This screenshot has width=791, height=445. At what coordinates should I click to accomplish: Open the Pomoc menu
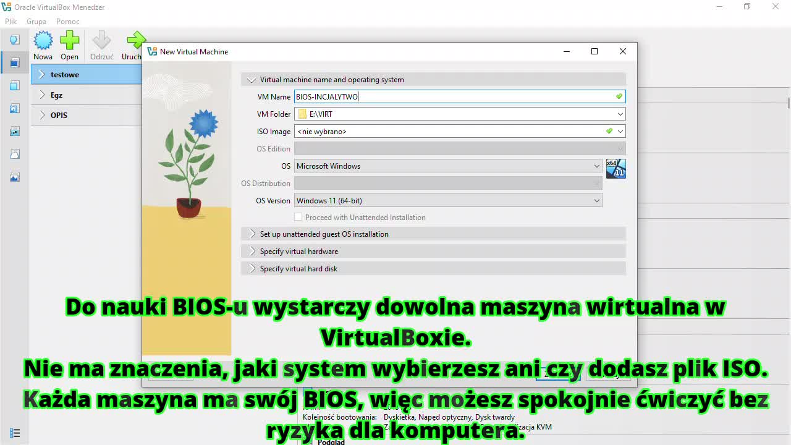67,21
